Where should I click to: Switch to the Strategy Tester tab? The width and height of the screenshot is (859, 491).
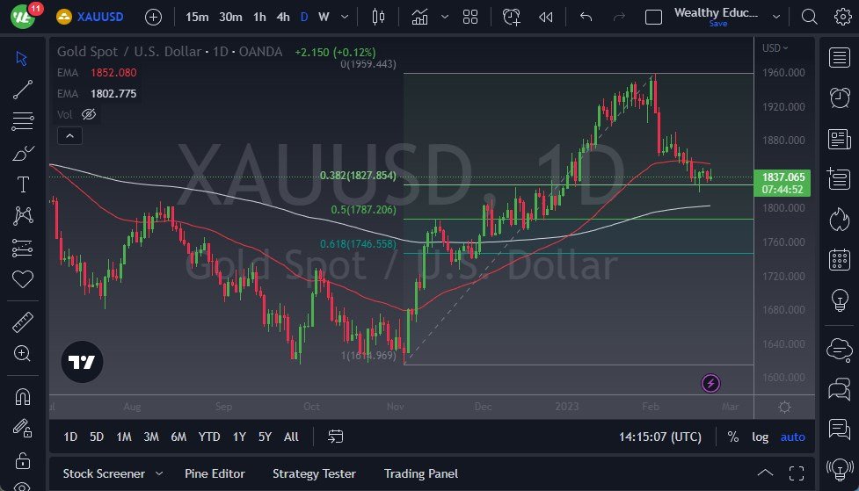pos(314,473)
